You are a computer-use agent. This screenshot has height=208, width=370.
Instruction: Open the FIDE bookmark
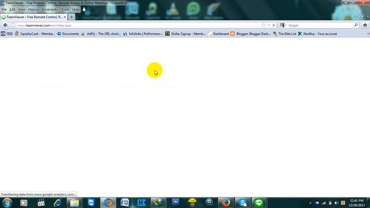coord(7,34)
